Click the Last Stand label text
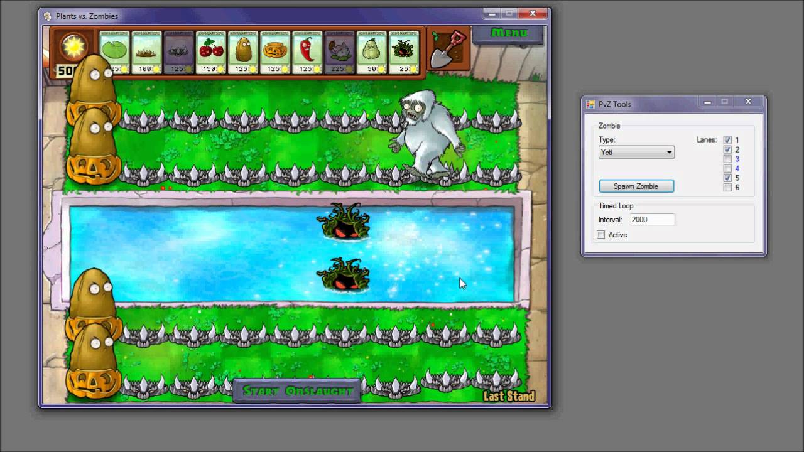This screenshot has height=452, width=804. click(509, 396)
